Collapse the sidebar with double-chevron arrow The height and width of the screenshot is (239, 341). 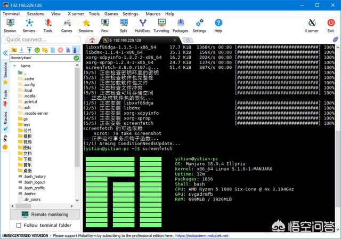pyautogui.click(x=5, y=53)
